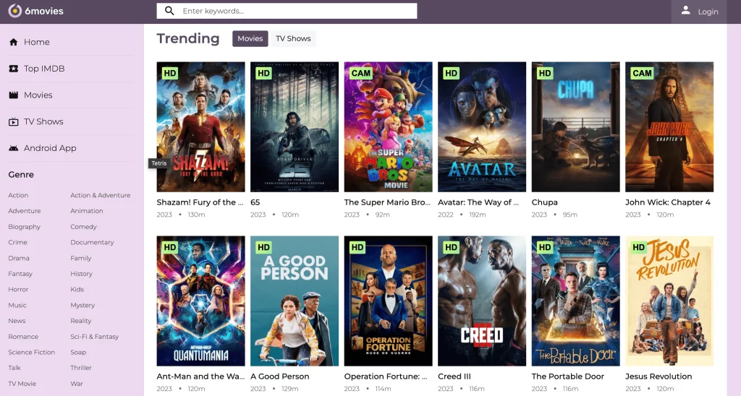The width and height of the screenshot is (741, 396).
Task: Select the Fantasy genre
Action: tap(20, 274)
